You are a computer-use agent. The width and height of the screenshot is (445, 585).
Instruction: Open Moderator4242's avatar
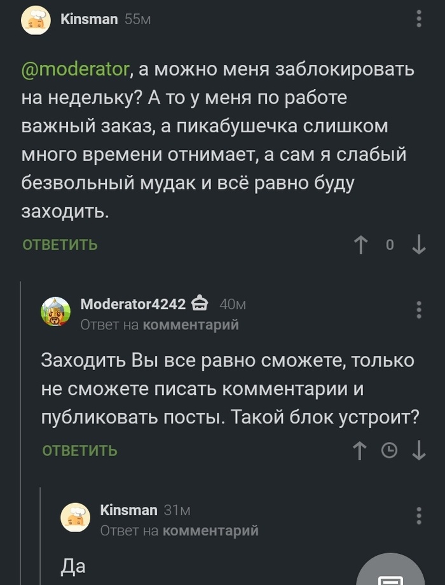56,312
